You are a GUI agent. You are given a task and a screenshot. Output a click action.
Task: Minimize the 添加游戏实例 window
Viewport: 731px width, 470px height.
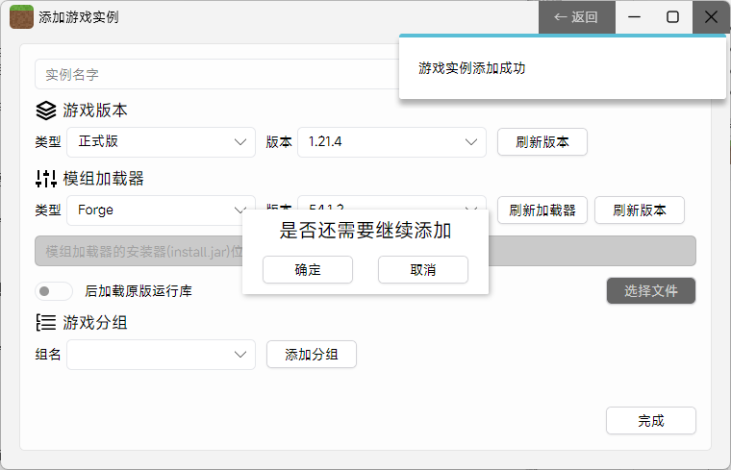click(635, 17)
